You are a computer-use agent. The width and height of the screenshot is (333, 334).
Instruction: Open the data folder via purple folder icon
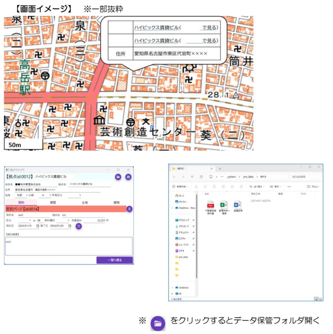pos(118,176)
